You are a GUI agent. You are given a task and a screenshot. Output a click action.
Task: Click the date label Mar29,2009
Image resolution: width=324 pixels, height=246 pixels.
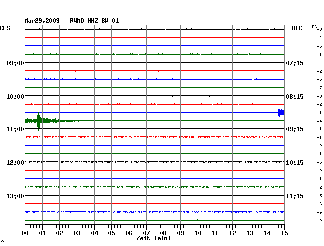pyautogui.click(x=42, y=21)
